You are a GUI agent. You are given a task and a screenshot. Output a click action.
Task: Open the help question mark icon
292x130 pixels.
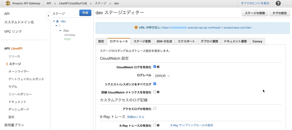[278, 3]
